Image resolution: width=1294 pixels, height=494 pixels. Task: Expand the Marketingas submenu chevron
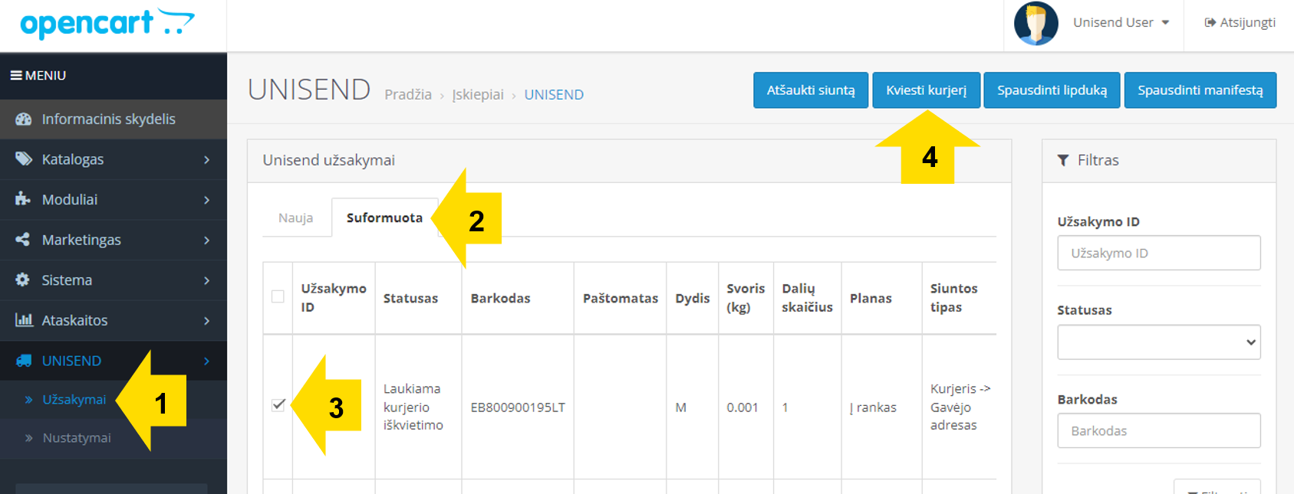tap(207, 240)
